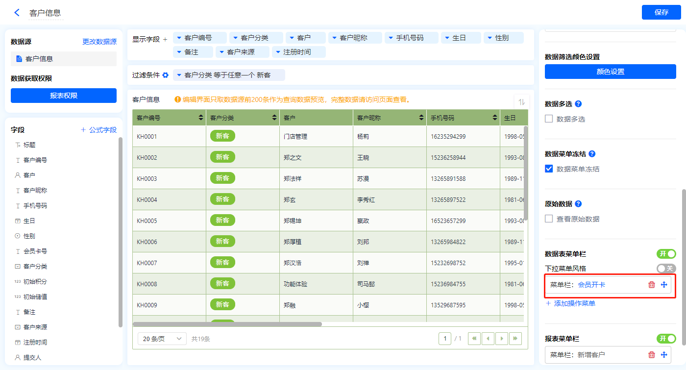
Task: Delete the 会员开卡 menu bar item
Action: tap(651, 285)
